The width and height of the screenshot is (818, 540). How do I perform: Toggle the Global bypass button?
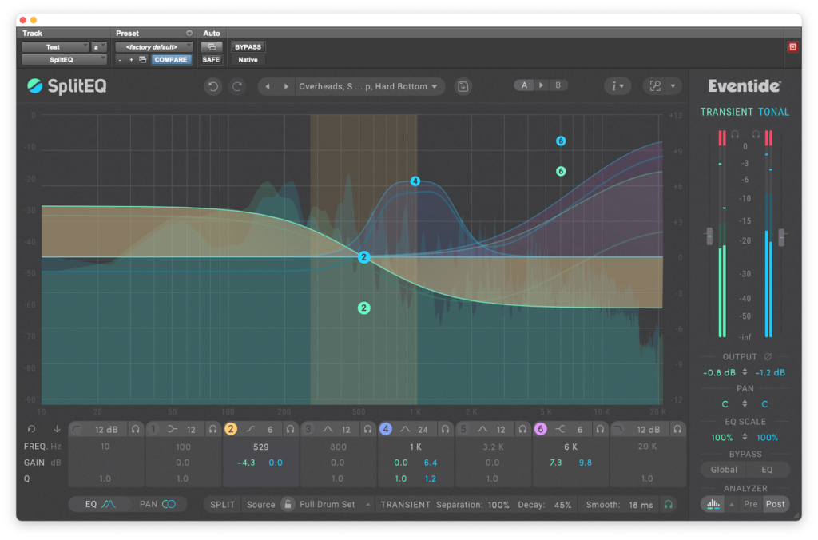pos(724,470)
